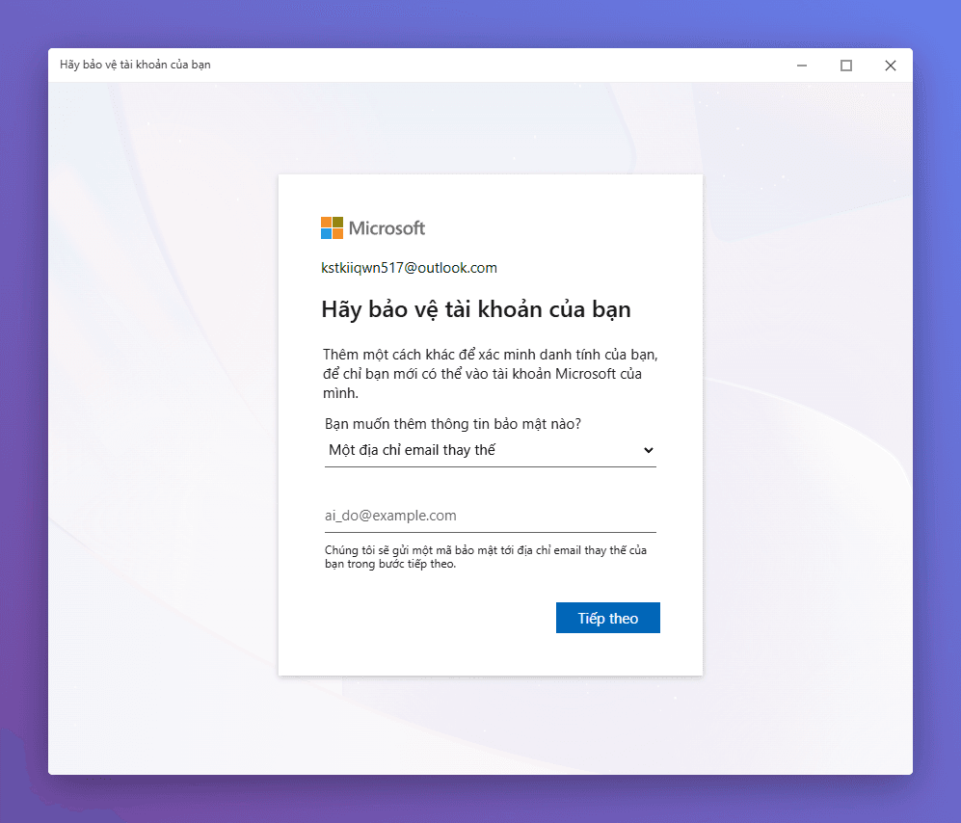
Task: Click the 'Hãy bảo vệ tài khoản của bạn' heading
Action: 475,309
